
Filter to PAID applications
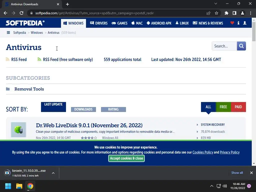pos(238,107)
